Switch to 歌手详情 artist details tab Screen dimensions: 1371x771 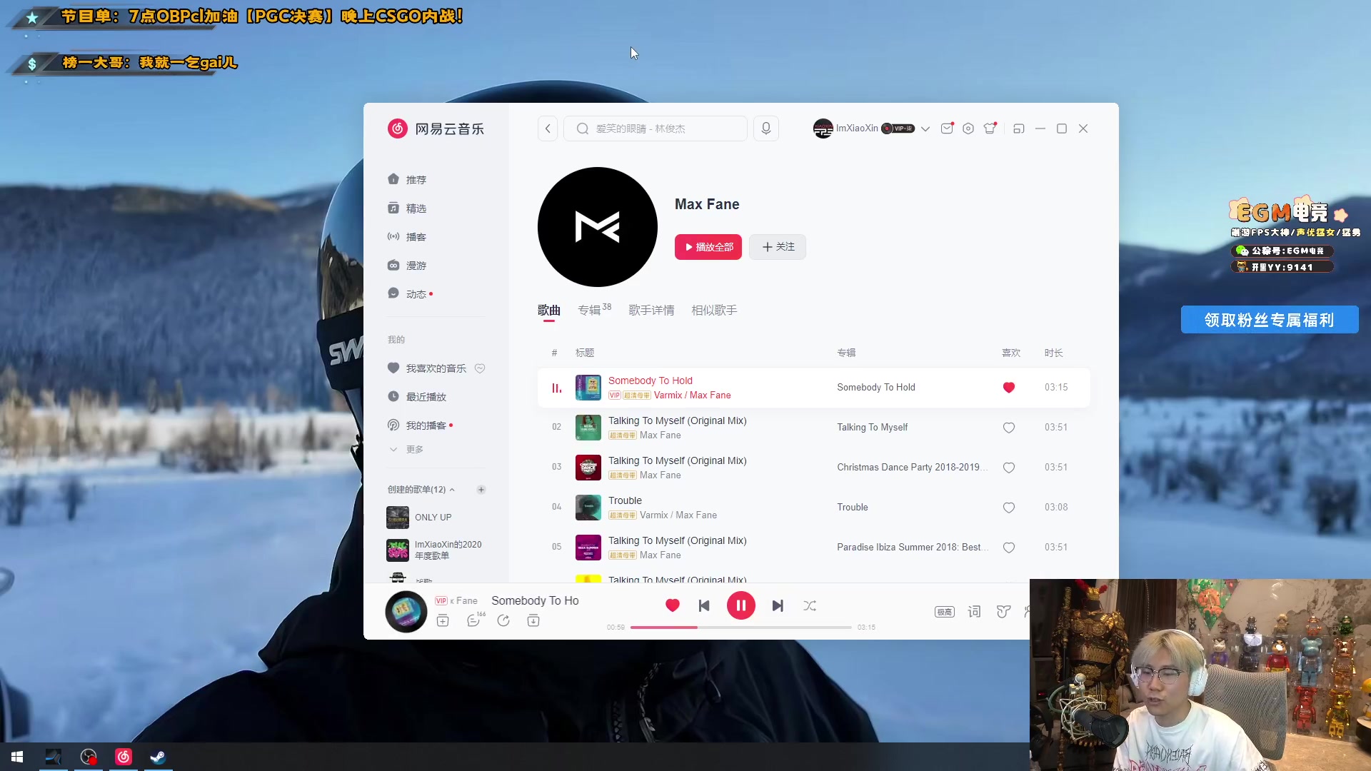click(x=651, y=310)
